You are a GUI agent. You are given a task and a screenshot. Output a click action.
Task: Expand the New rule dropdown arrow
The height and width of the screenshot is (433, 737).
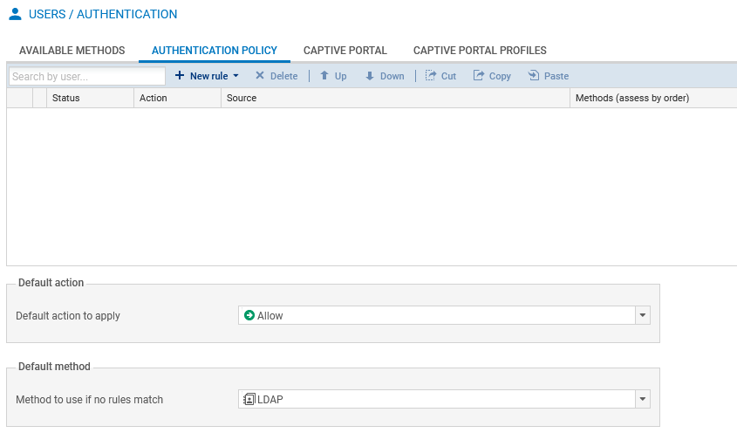point(235,76)
